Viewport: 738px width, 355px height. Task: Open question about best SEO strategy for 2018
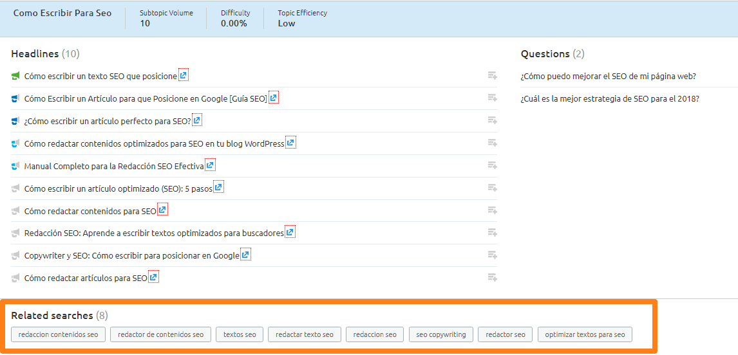609,98
